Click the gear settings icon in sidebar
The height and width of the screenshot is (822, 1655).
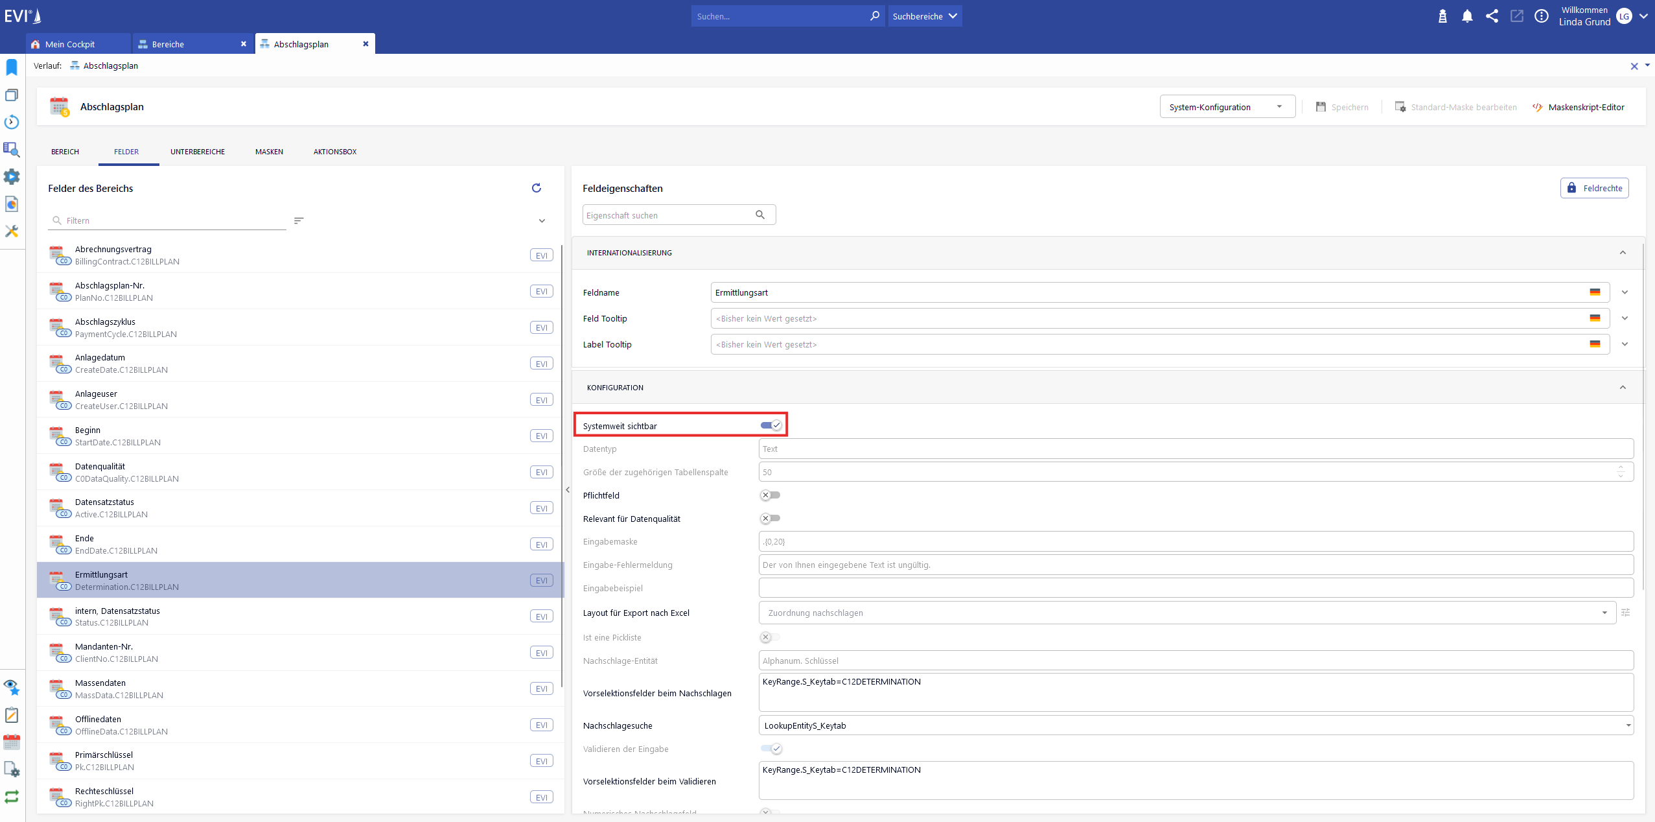[12, 176]
